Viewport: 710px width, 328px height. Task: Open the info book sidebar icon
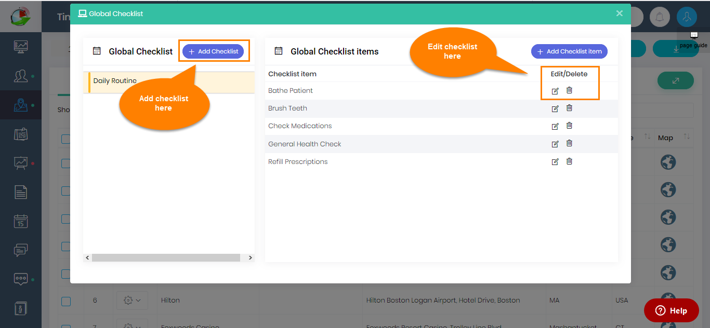[x=21, y=308]
